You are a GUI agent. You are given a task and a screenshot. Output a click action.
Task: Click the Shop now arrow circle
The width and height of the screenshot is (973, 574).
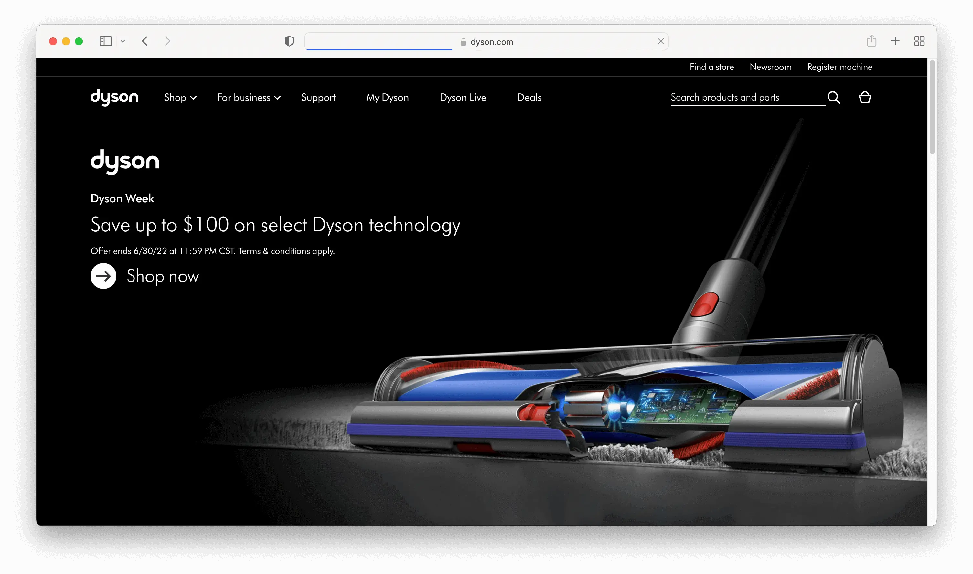coord(103,276)
